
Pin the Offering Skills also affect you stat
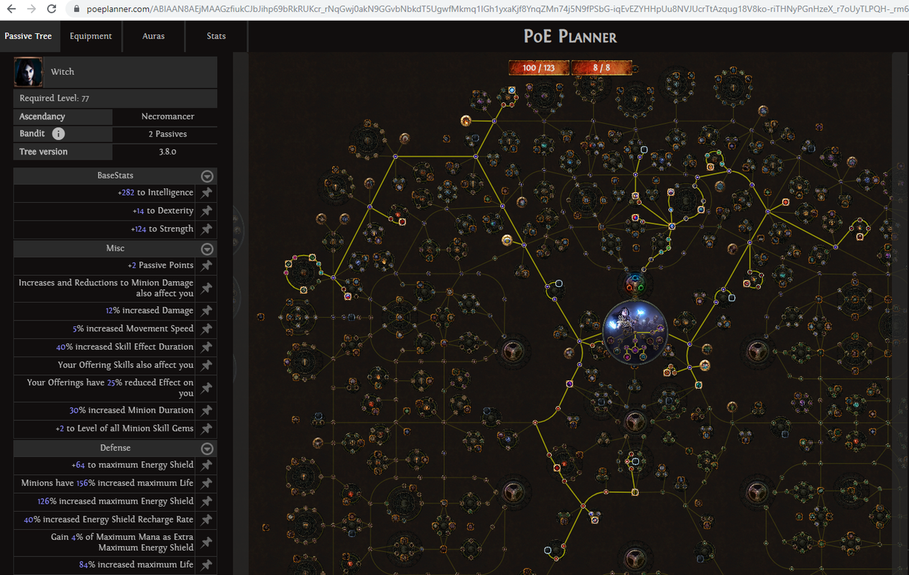(206, 365)
